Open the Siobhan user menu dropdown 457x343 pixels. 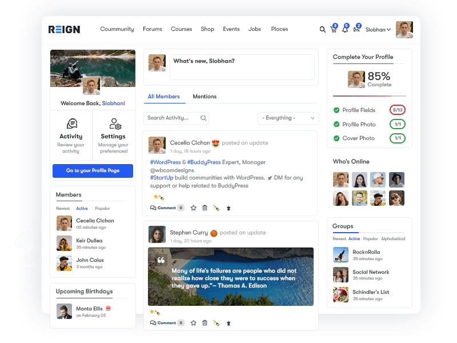pyautogui.click(x=378, y=30)
